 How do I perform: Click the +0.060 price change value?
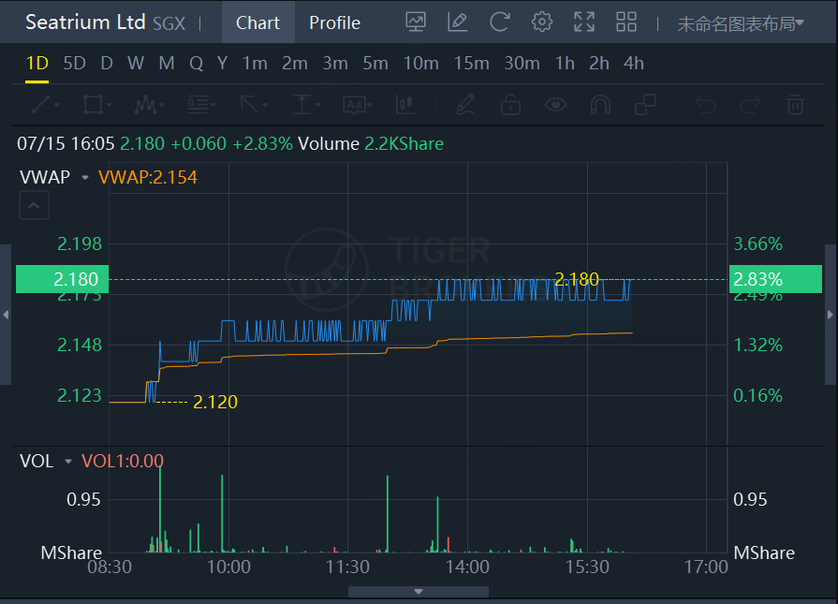point(198,144)
